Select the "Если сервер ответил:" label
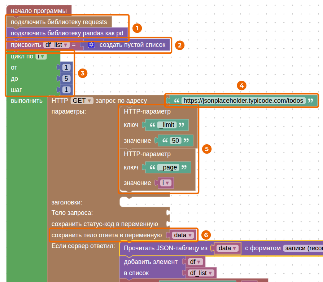Viewport: 323px width, 282px height. 83,246
